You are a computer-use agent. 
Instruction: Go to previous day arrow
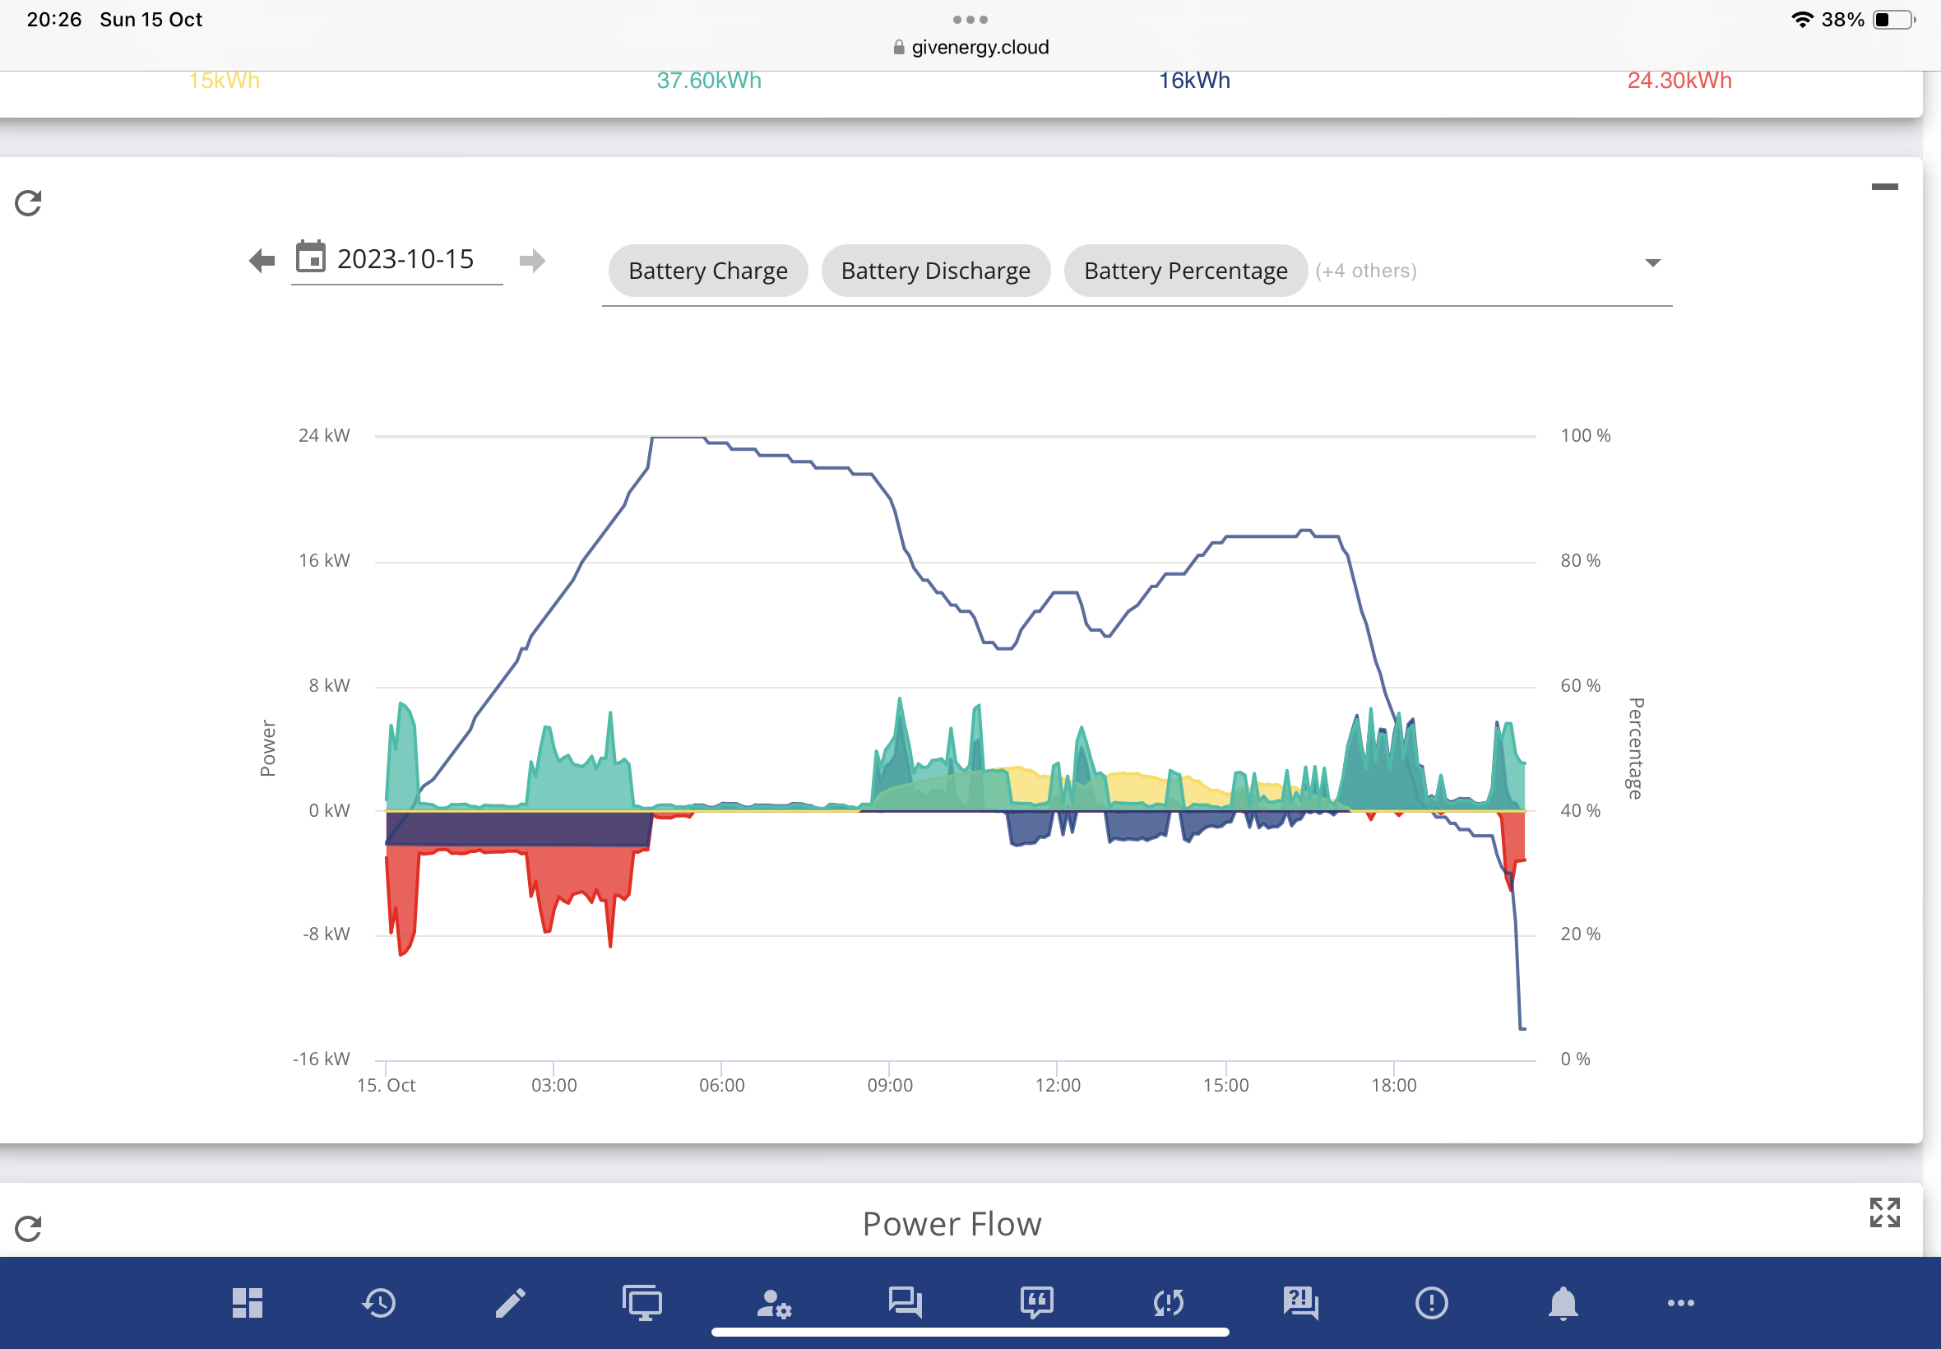click(262, 260)
